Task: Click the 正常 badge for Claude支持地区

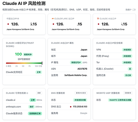Action: [x=39, y=72]
